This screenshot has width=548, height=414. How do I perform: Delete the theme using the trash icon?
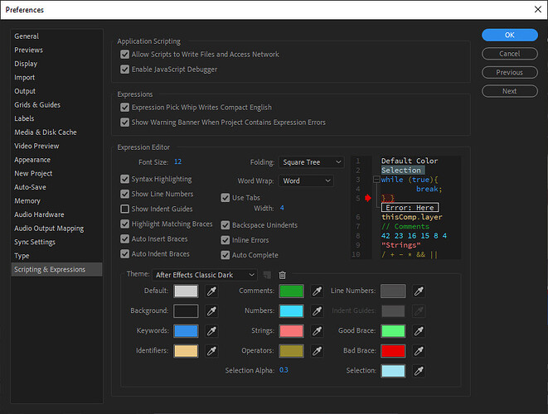(282, 275)
